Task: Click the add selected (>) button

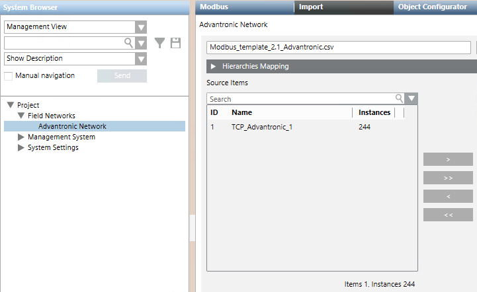Action: (448, 159)
